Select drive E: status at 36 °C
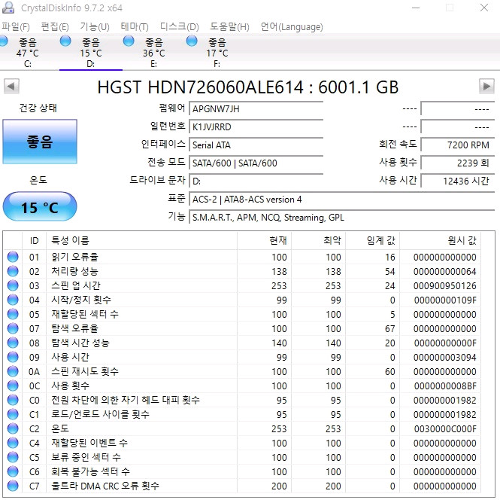 (153, 52)
